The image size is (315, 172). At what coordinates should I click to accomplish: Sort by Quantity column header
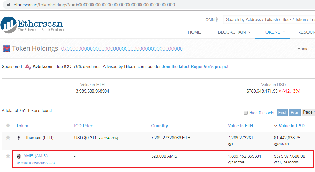pos(159,126)
